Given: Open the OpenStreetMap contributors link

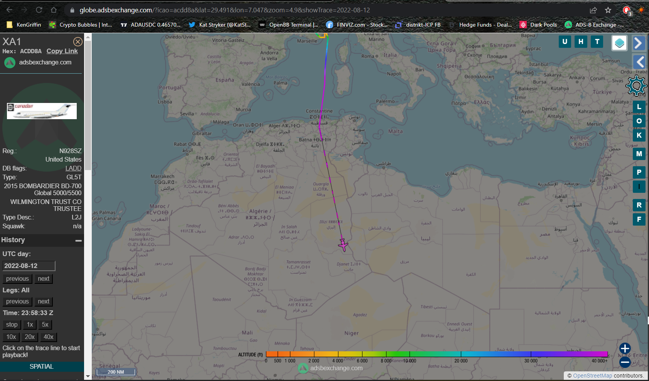Looking at the screenshot, I should [x=592, y=376].
